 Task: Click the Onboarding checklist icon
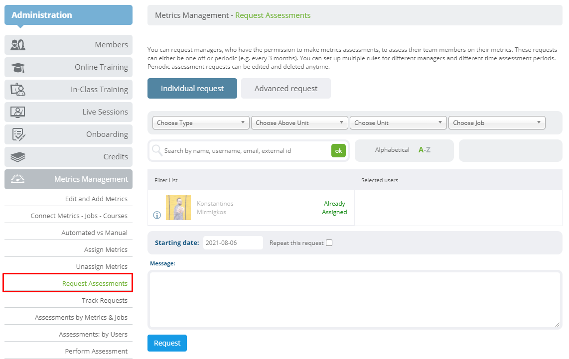(x=18, y=134)
